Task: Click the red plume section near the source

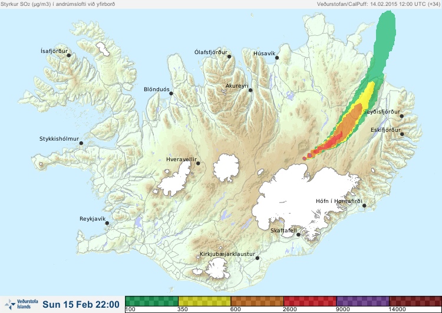Action: tap(331, 143)
